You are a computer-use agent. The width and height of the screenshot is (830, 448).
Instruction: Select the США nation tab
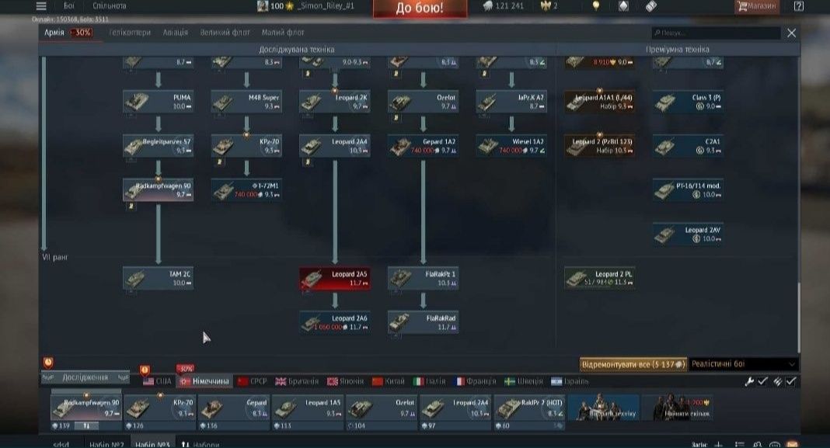(157, 381)
